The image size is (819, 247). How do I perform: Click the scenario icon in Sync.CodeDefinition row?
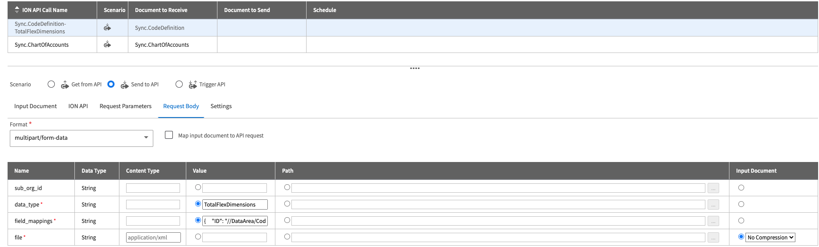click(107, 28)
